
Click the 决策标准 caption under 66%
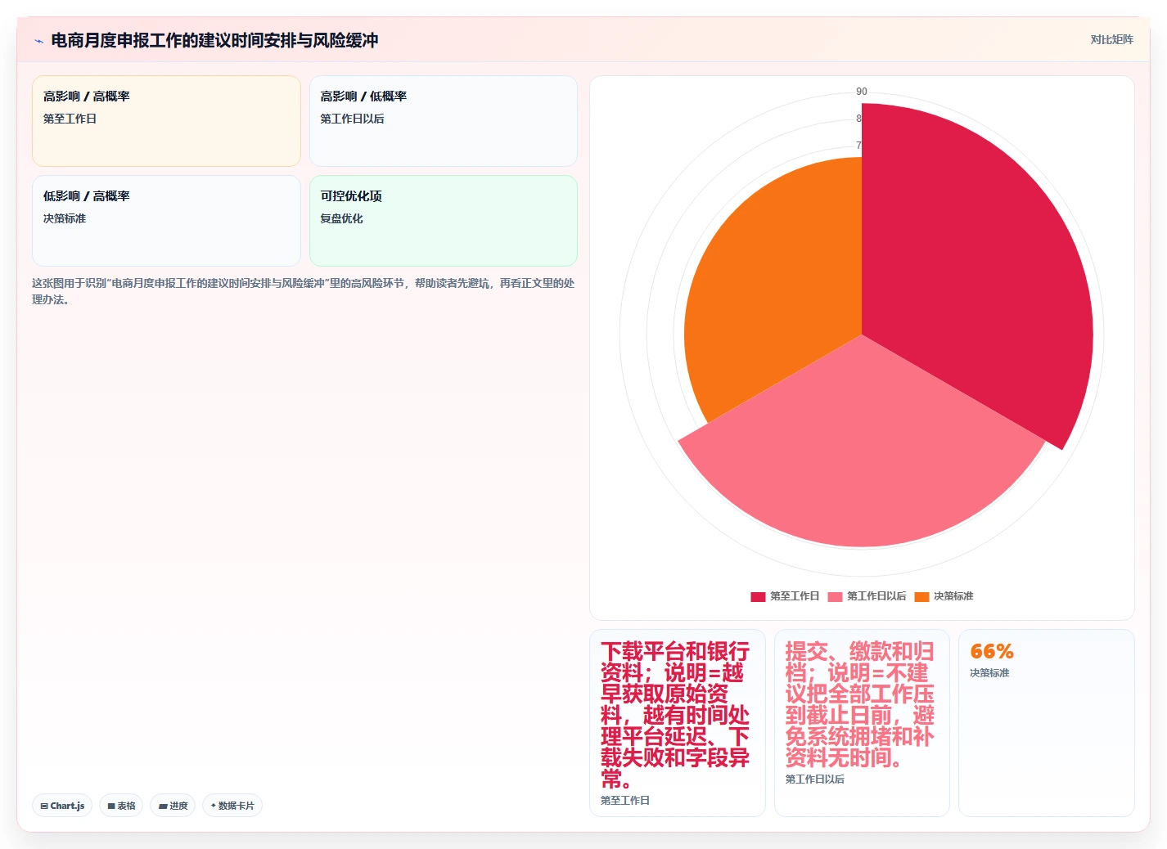click(989, 673)
